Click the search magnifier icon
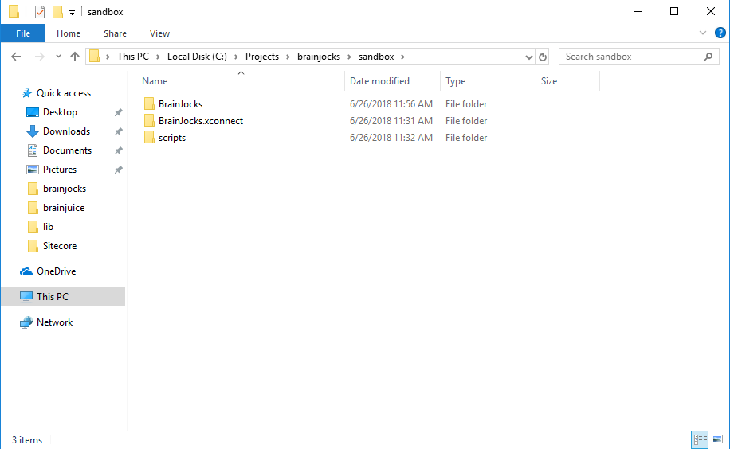This screenshot has height=449, width=730. point(708,57)
